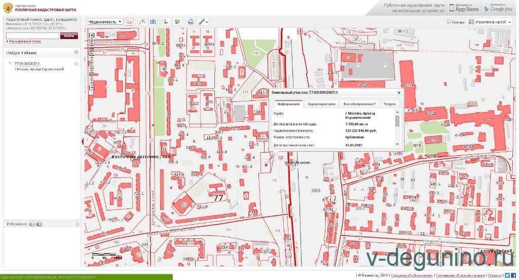Viewport: 519px width, 280px height.
Task: Click the map zoom level slider
Action: click(91, 61)
